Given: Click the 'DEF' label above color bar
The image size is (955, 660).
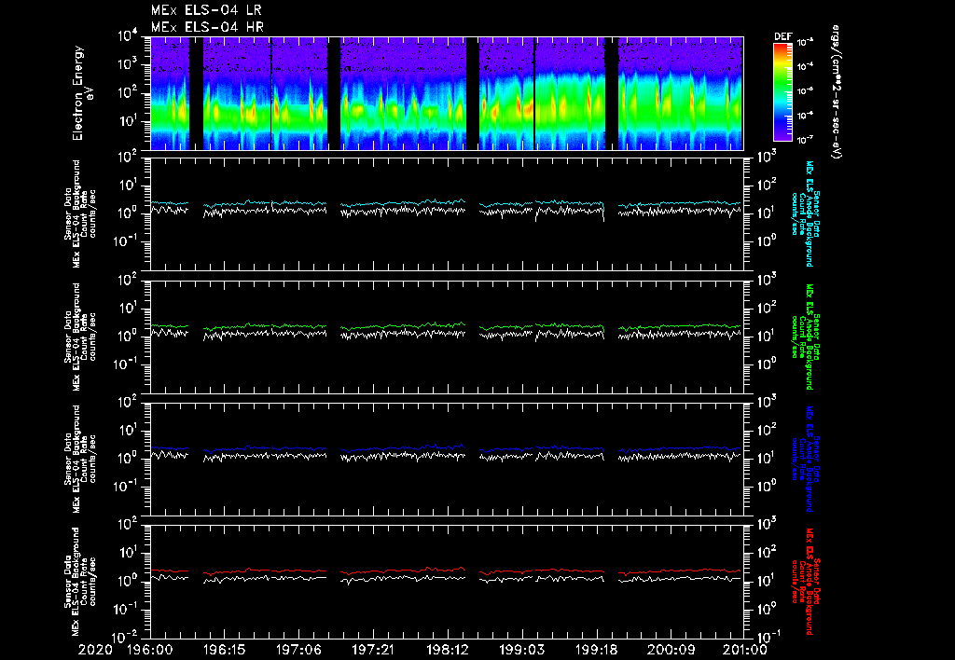Looking at the screenshot, I should pyautogui.click(x=782, y=36).
